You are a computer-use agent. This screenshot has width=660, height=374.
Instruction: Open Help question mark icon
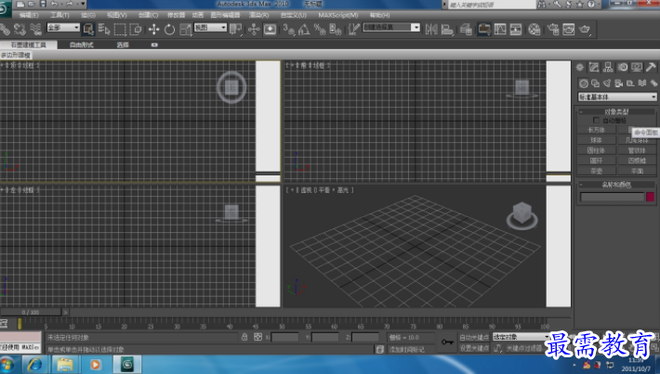tap(591, 5)
